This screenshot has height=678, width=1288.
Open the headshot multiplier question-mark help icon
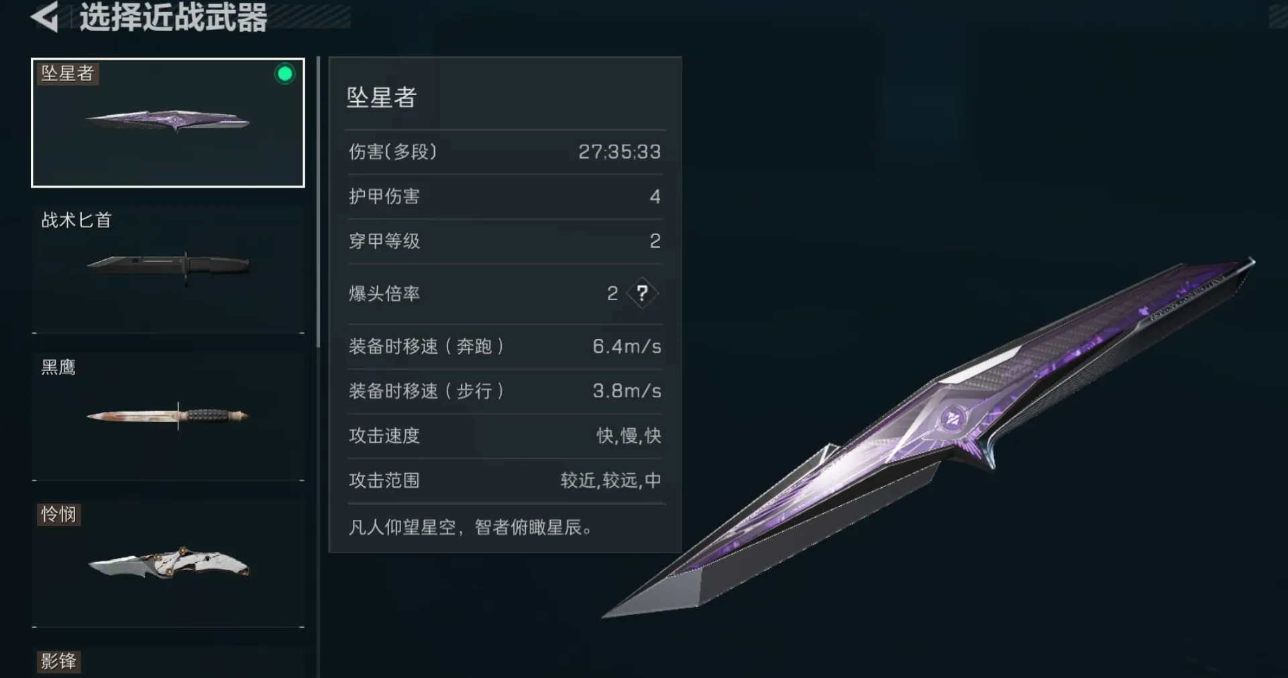pyautogui.click(x=642, y=293)
